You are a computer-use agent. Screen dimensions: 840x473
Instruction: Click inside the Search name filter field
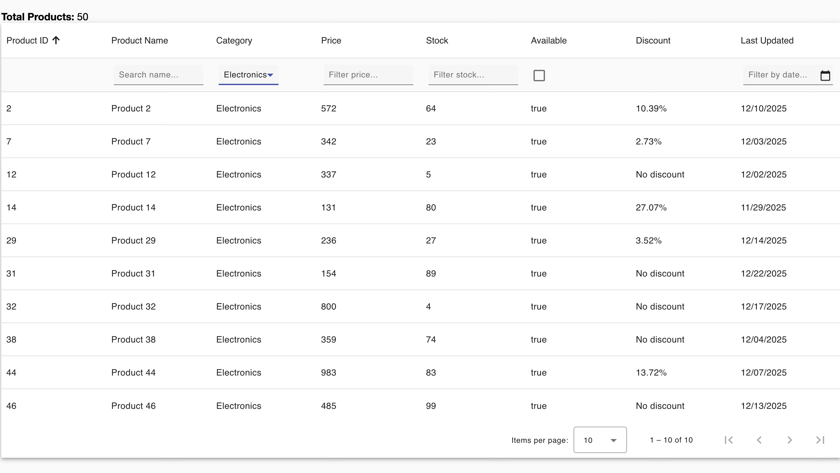point(158,75)
